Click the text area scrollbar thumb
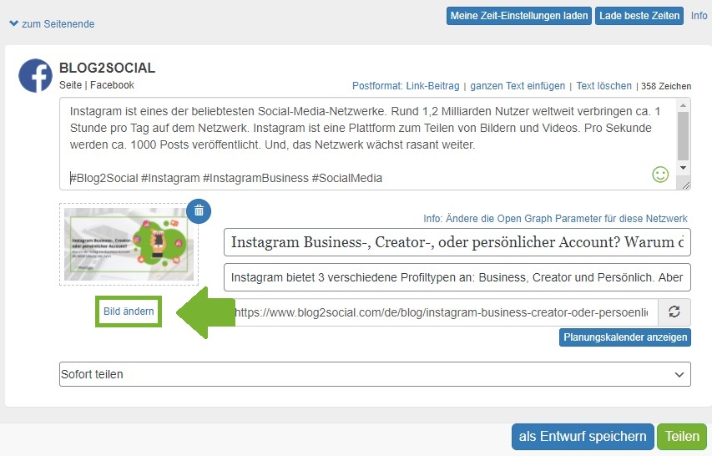Image resolution: width=712 pixels, height=456 pixels. pos(683,136)
